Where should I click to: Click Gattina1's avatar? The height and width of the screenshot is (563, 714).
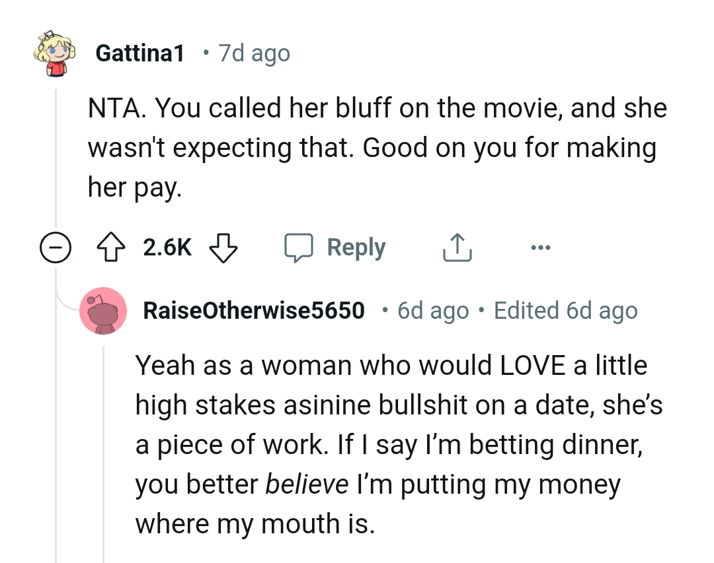click(x=56, y=53)
